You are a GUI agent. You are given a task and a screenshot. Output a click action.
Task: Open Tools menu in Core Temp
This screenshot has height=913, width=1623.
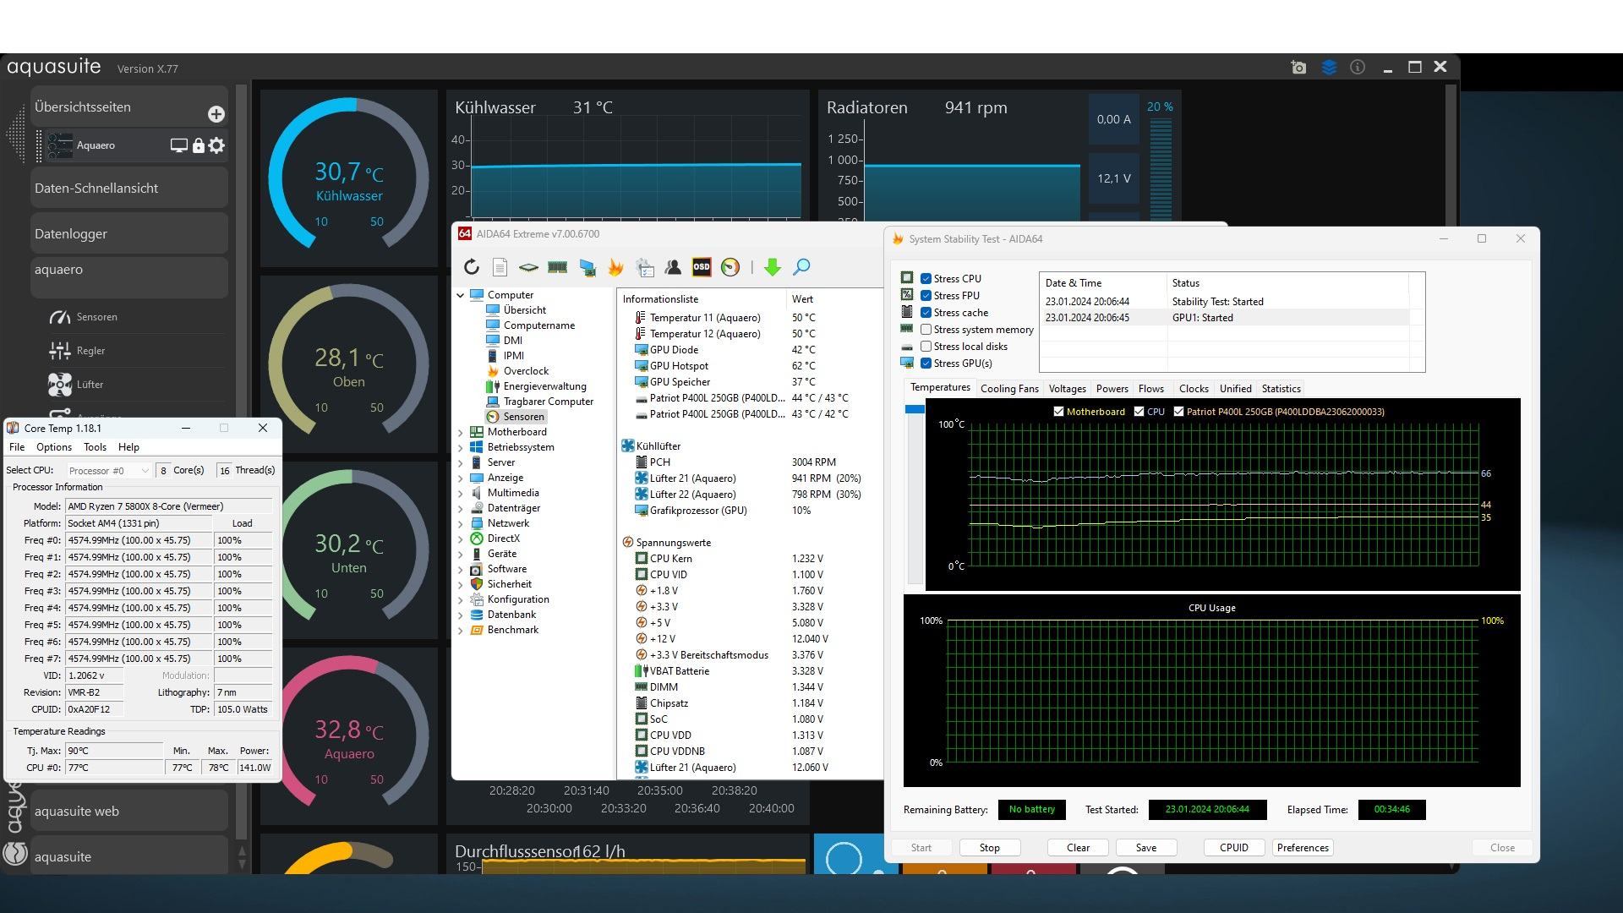[x=95, y=447]
